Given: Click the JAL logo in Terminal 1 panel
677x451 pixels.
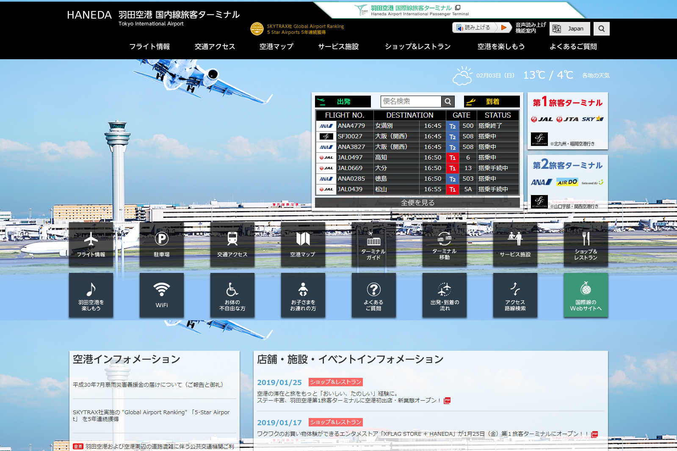Looking at the screenshot, I should 542,119.
